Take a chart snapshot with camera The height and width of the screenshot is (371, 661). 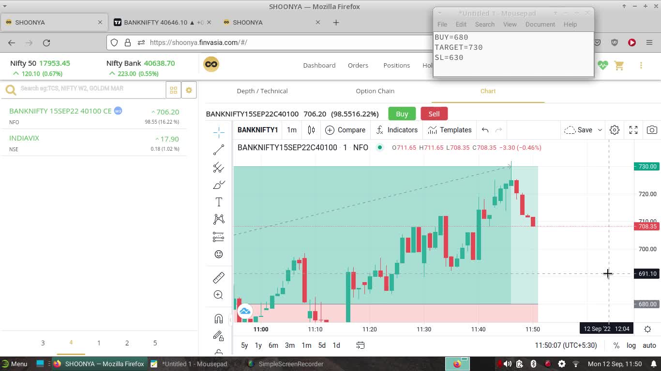click(x=652, y=130)
